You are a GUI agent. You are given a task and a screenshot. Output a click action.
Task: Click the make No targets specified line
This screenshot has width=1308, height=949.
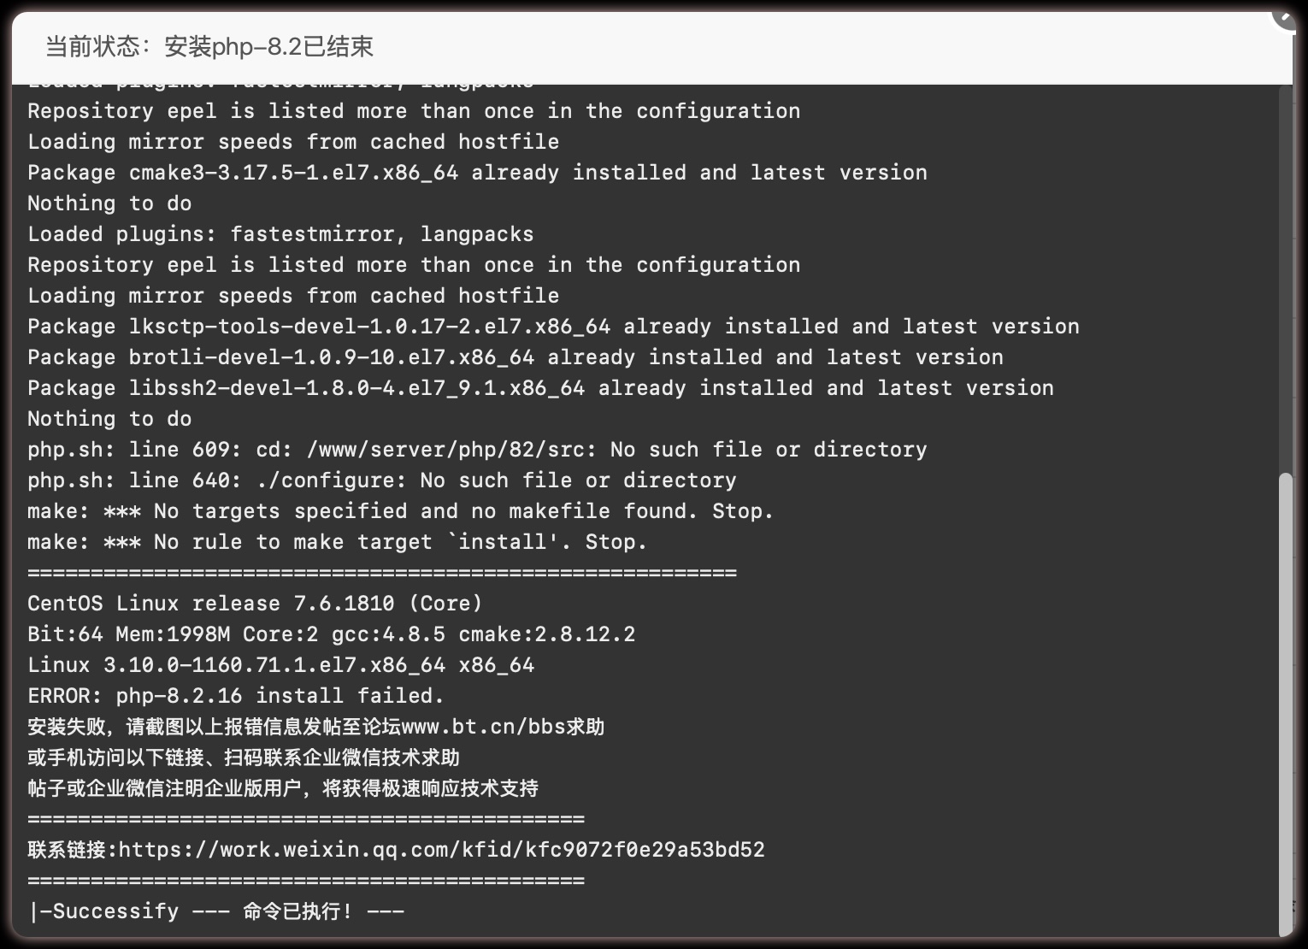(x=400, y=511)
